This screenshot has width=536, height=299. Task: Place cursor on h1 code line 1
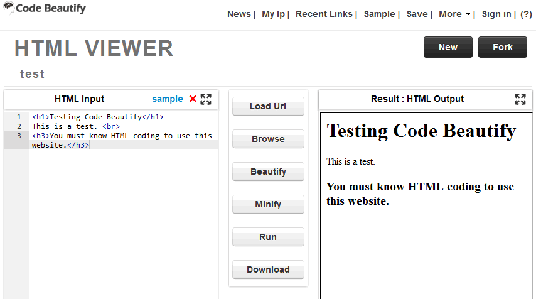98,117
